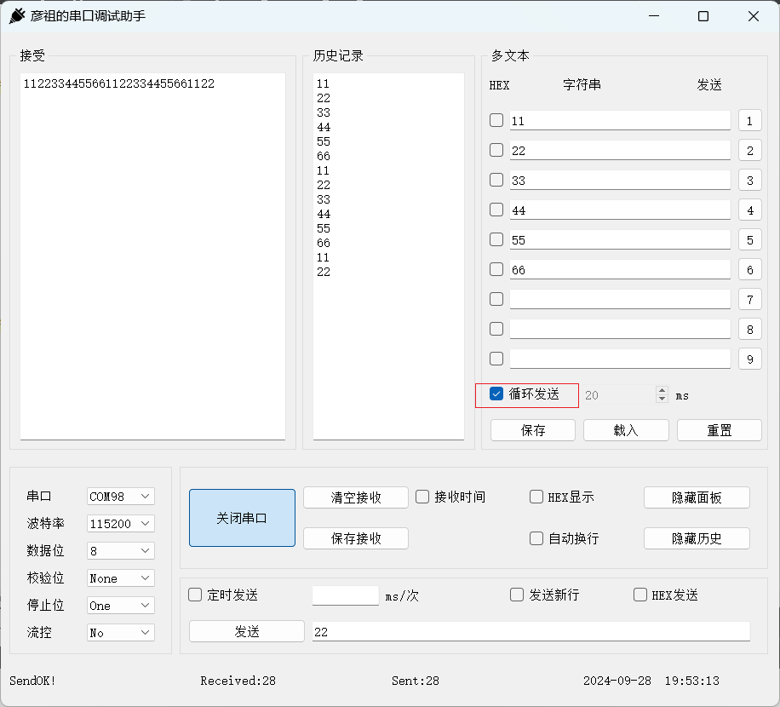Image resolution: width=780 pixels, height=707 pixels.
Task: Click send button 9 in multi-text panel
Action: point(749,359)
